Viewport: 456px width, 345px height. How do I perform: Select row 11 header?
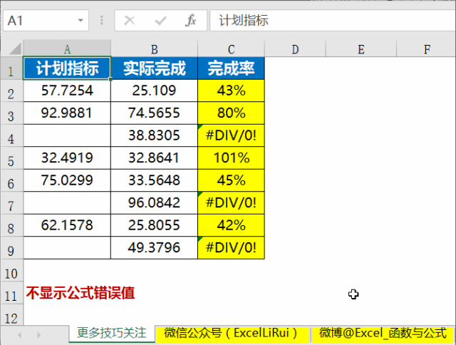(x=11, y=293)
